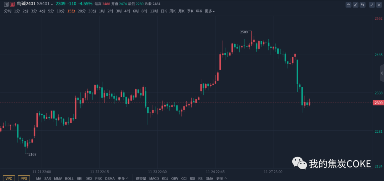Select the 5分 timeframe
The width and height of the screenshot is (384, 181).
click(51, 11)
